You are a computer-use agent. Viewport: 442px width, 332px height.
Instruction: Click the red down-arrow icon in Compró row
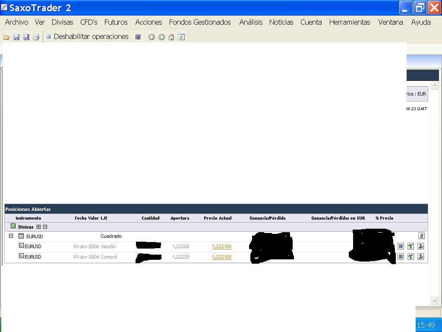click(x=420, y=257)
